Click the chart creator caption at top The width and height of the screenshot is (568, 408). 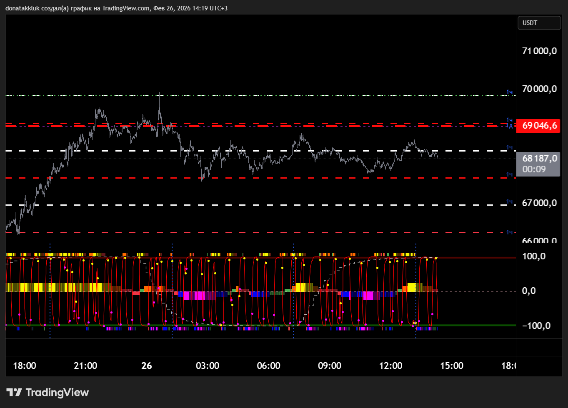(116, 8)
